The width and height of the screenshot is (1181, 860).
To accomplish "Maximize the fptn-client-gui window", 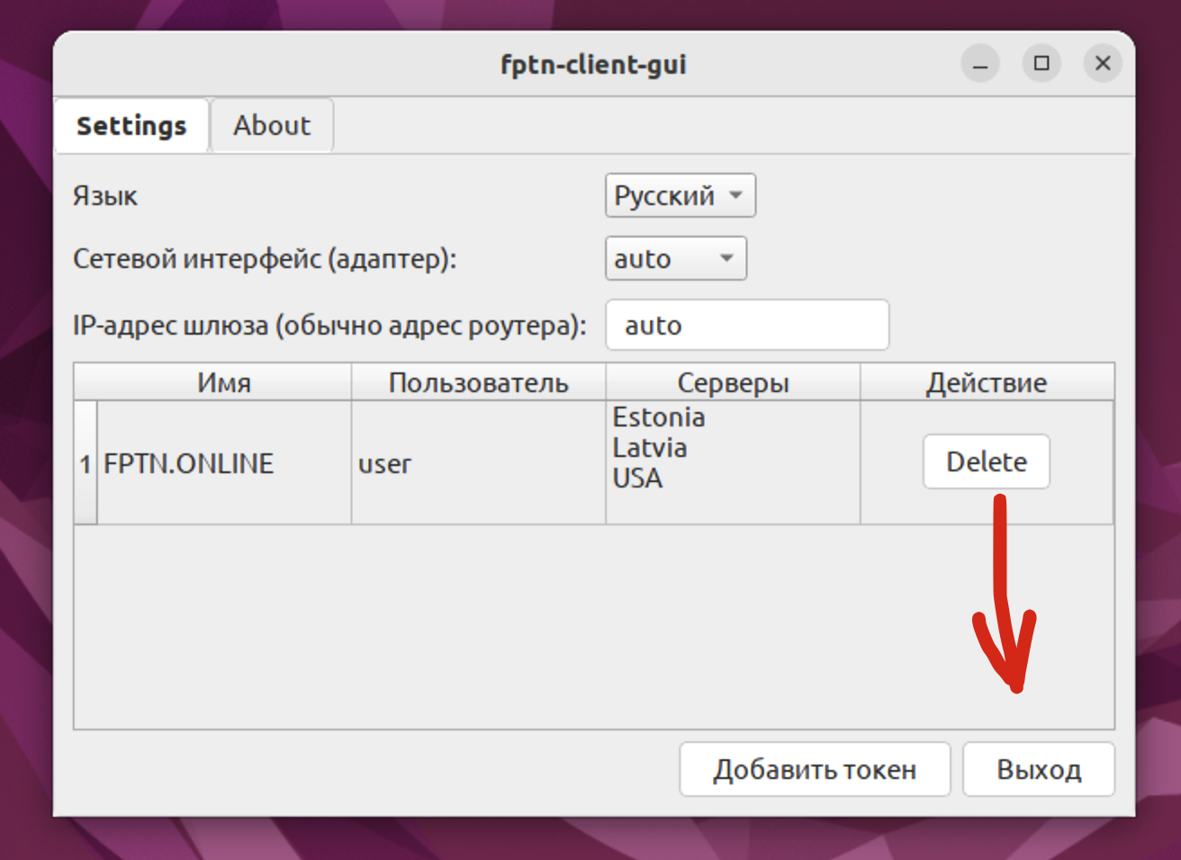I will [1041, 64].
